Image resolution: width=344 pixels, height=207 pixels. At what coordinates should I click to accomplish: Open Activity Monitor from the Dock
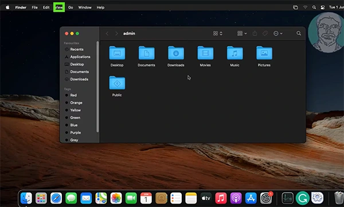[x=287, y=198]
